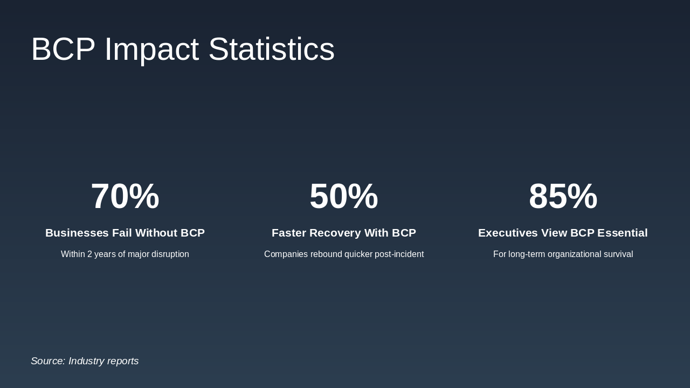Click the word 'Recovery' in the middle heading
Viewport: 690px width, 388px height.
[334, 233]
